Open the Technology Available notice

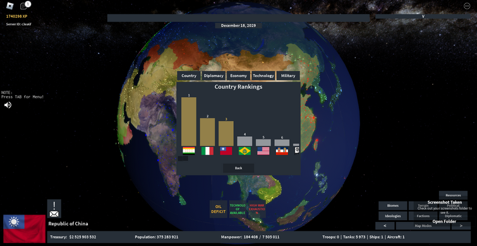pos(238,209)
